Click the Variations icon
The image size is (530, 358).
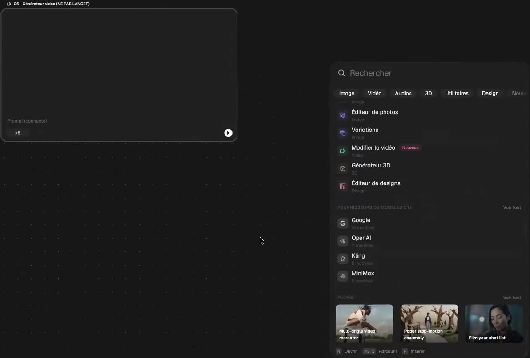[x=343, y=133]
